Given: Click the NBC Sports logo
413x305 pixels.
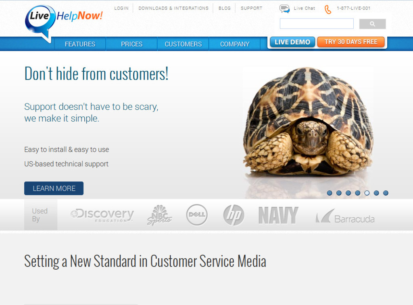Looking at the screenshot, I should pos(159,215).
